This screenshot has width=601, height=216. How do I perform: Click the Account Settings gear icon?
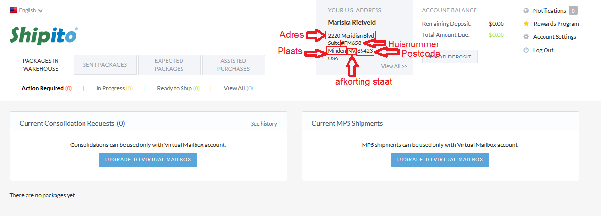pyautogui.click(x=526, y=37)
